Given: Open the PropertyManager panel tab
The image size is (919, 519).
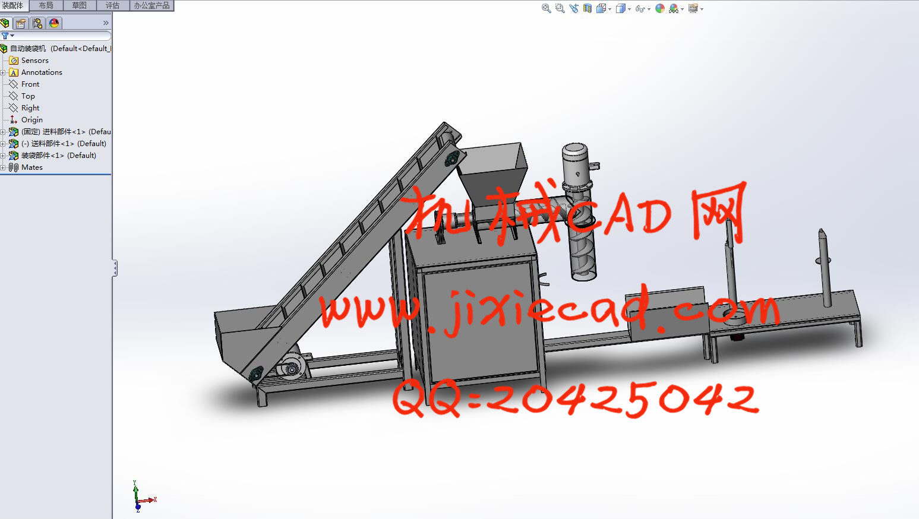Looking at the screenshot, I should (x=21, y=23).
